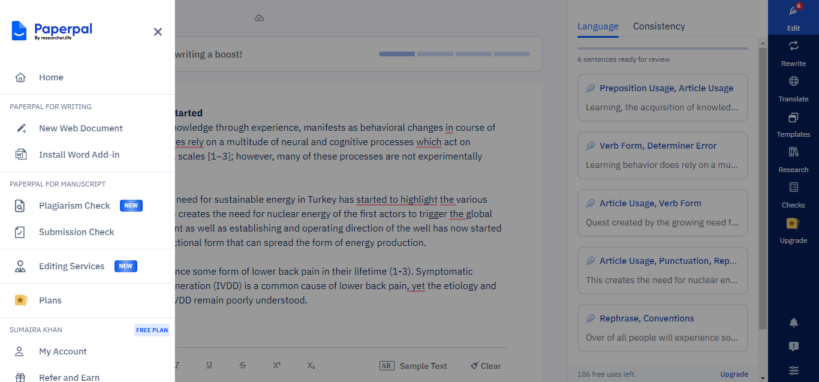
Task: Open notifications bell
Action: [793, 323]
